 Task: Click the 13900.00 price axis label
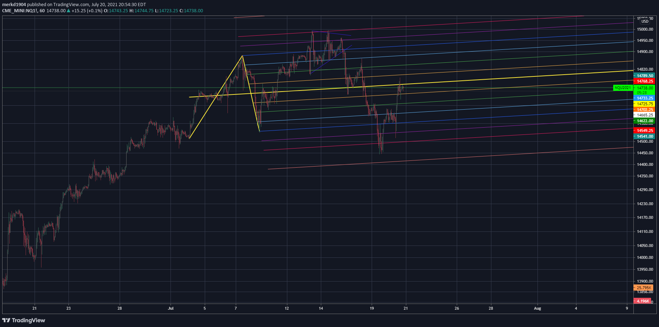point(645,281)
